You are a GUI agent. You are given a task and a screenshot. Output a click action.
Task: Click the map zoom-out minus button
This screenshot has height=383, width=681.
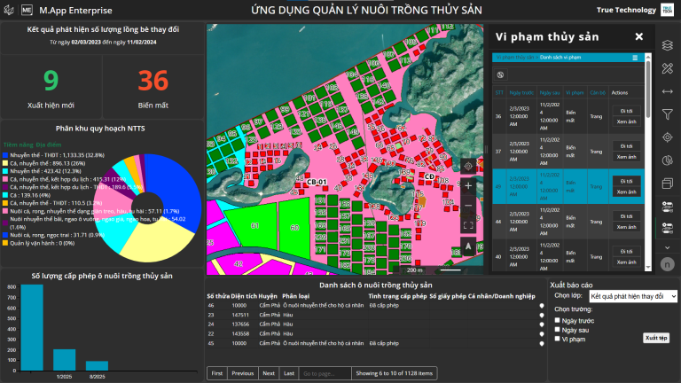pyautogui.click(x=468, y=206)
